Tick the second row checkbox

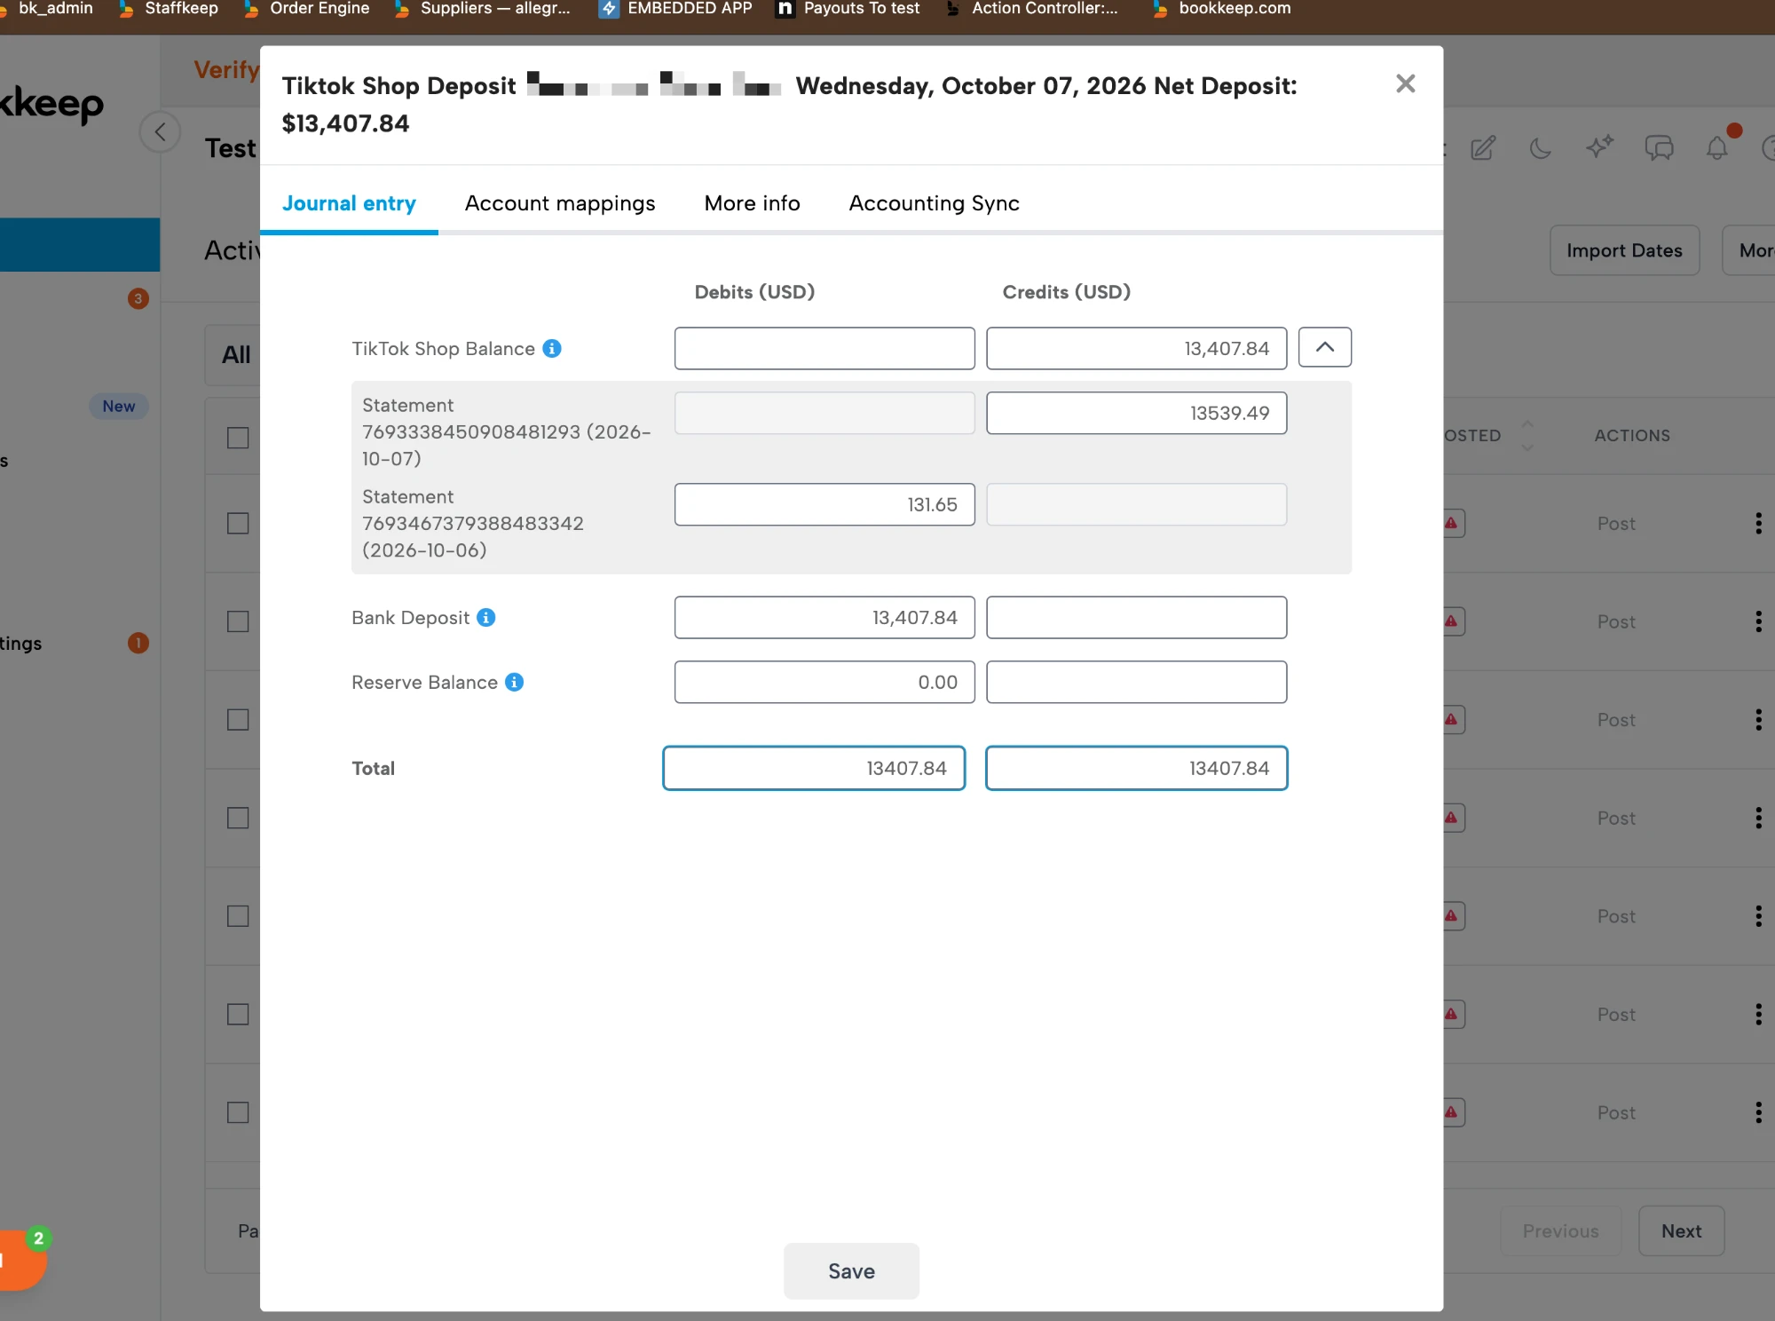238,621
